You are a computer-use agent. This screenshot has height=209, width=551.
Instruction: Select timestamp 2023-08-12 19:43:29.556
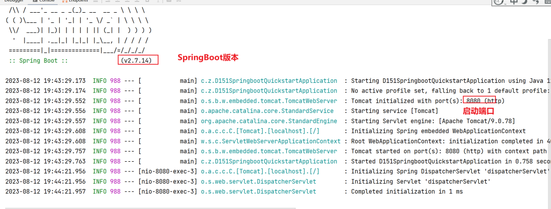pyautogui.click(x=45, y=111)
